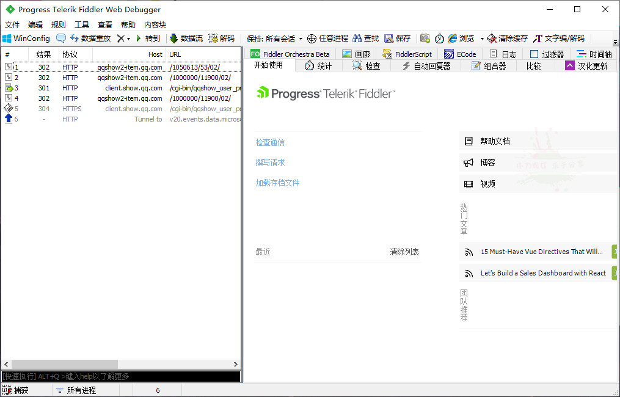The width and height of the screenshot is (620, 397).
Task: Open the 保持: 所有会话 dropdown
Action: tap(274, 38)
